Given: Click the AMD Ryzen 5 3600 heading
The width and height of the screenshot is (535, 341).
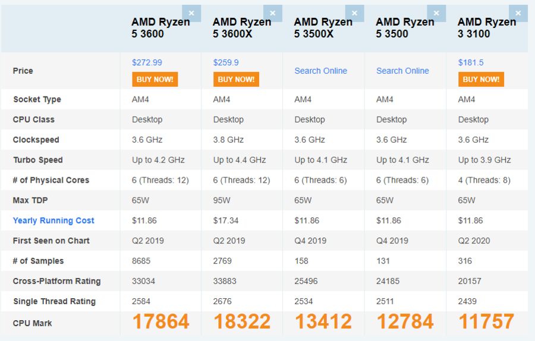Looking at the screenshot, I should tap(160, 28).
